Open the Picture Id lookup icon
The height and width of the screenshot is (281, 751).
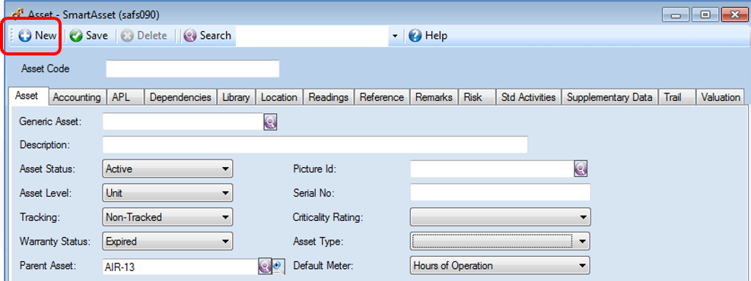pos(581,169)
